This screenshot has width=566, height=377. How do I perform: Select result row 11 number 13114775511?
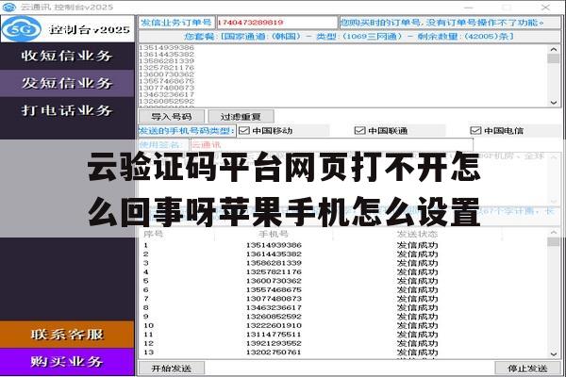point(274,335)
